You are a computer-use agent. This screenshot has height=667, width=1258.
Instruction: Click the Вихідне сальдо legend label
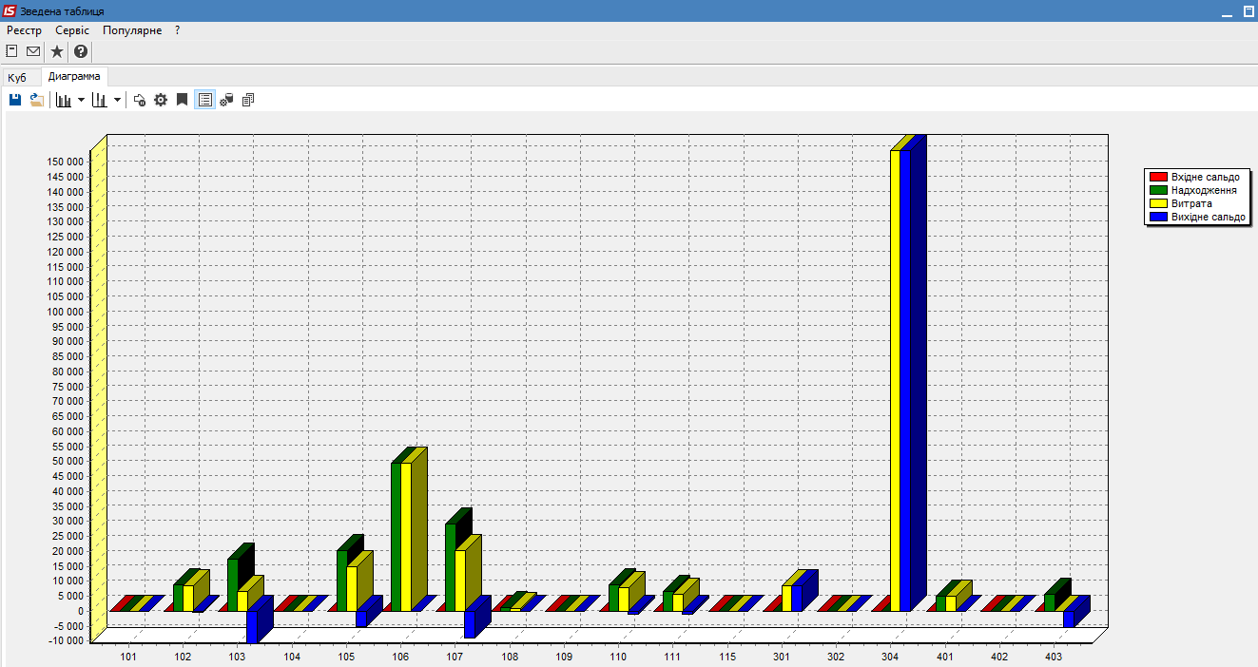click(x=1208, y=217)
